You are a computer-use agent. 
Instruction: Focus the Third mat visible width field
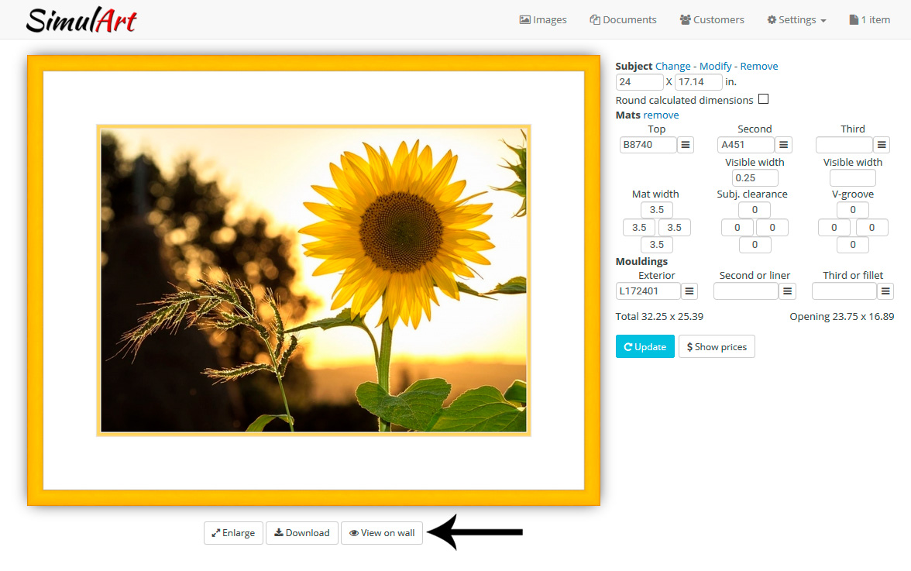(x=852, y=177)
